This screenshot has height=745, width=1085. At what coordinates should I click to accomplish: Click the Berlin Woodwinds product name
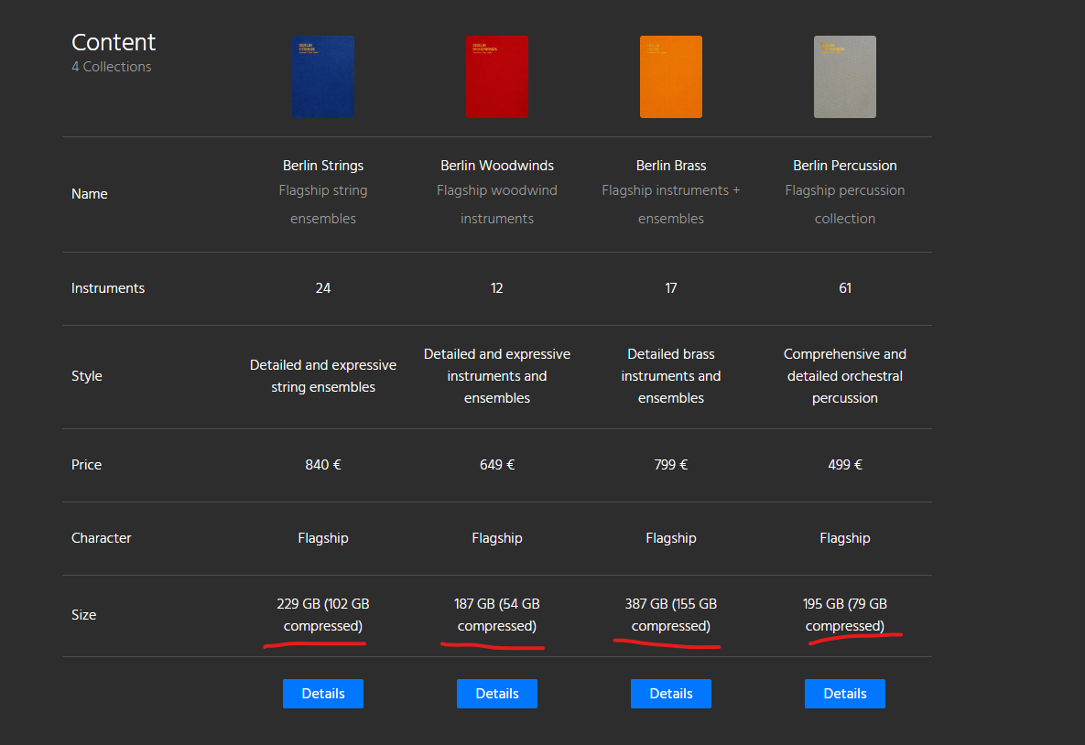[497, 166]
